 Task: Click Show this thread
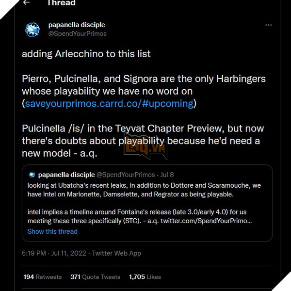[x=52, y=231]
